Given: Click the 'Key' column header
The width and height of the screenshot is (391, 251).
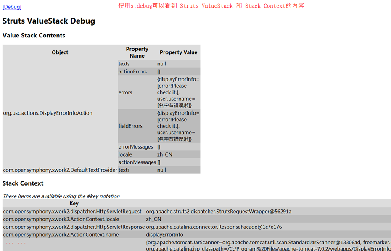Looking at the screenshot, I should 74,204.
